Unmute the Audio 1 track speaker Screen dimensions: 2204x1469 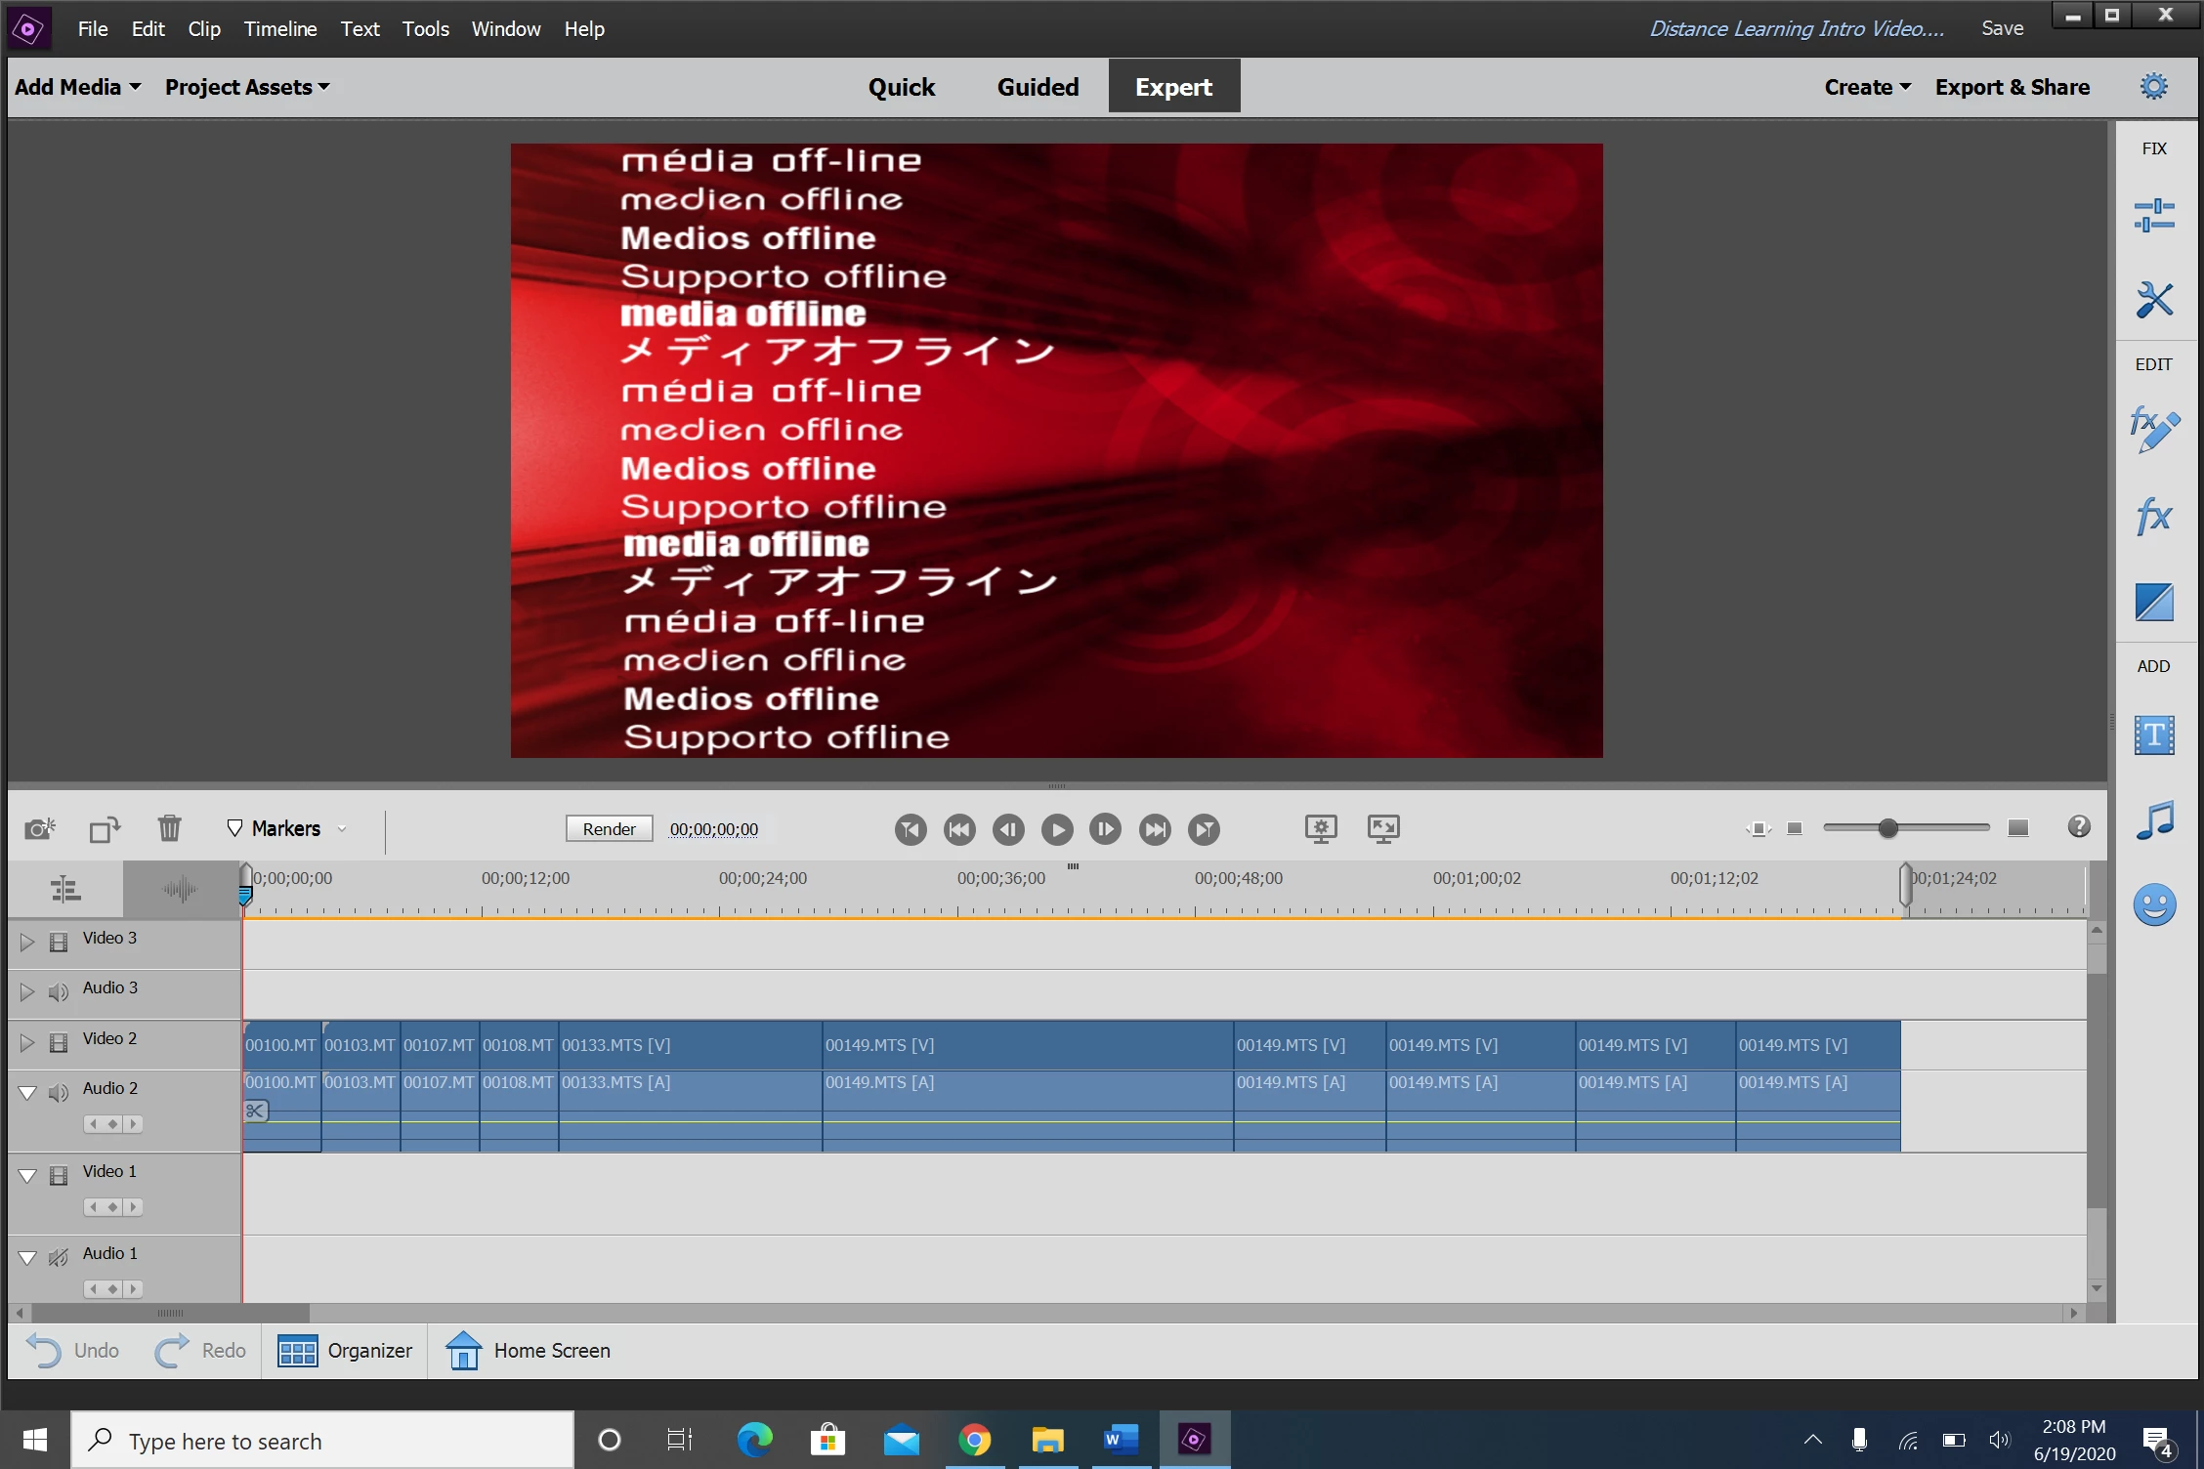pyautogui.click(x=59, y=1257)
